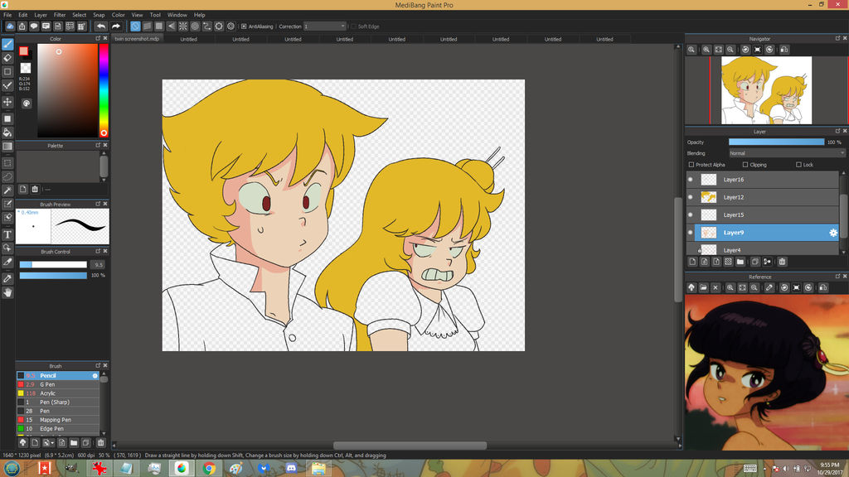
Task: Flip the view in Navigator panel
Action: pyautogui.click(x=784, y=50)
